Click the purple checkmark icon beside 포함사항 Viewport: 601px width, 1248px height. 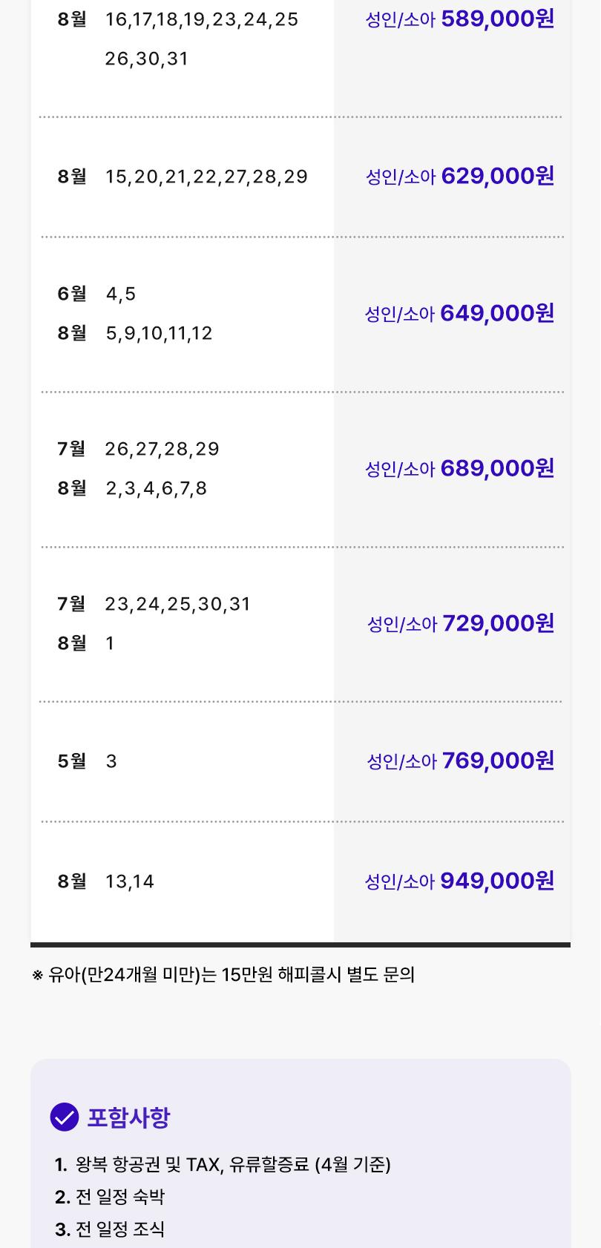(65, 1117)
